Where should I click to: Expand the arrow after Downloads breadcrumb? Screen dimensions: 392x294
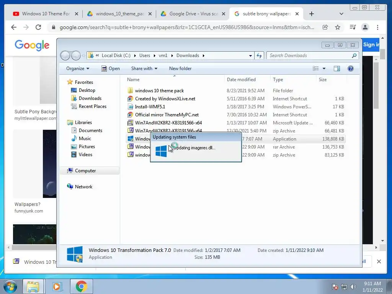[204, 56]
